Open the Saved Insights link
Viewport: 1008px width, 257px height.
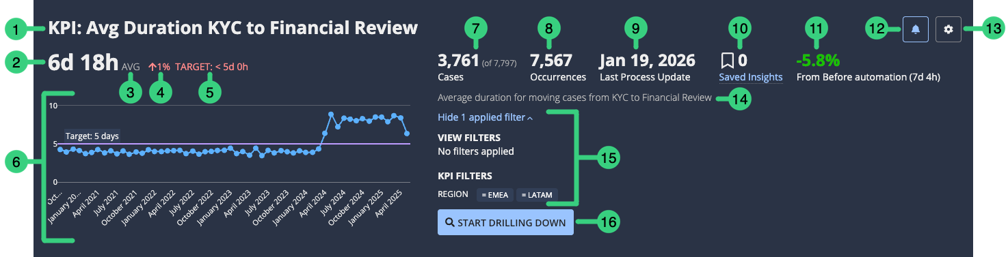(x=751, y=77)
